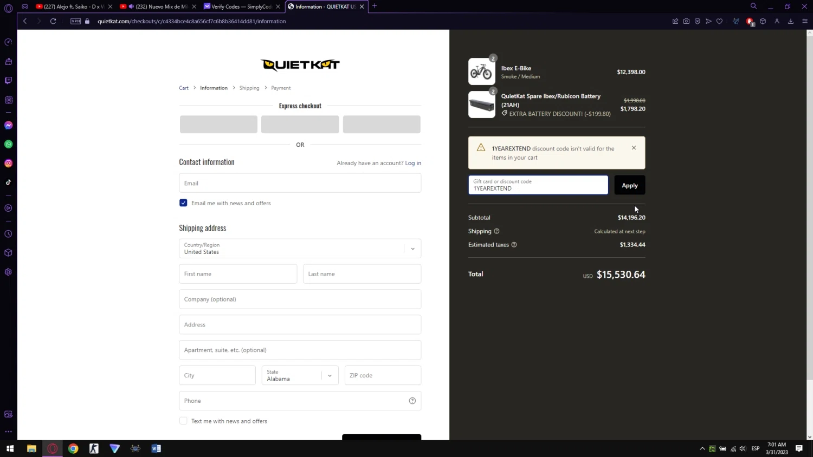Focus the First name field

(x=238, y=274)
